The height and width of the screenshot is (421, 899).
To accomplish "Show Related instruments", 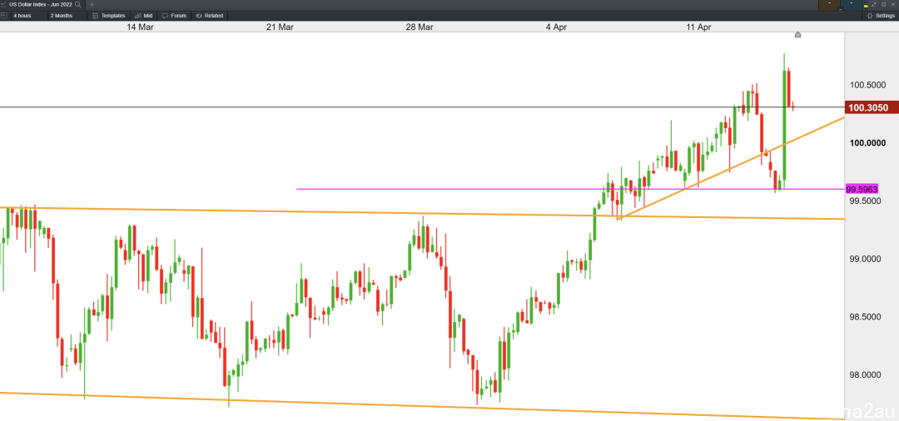I will point(209,16).
